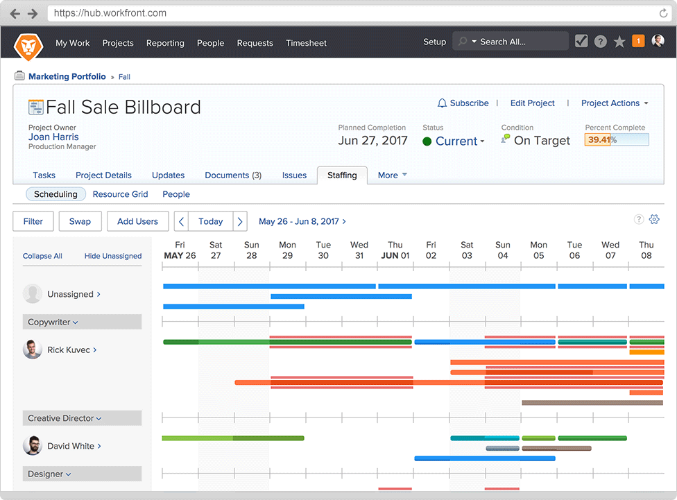Click the Filter button

(x=33, y=221)
